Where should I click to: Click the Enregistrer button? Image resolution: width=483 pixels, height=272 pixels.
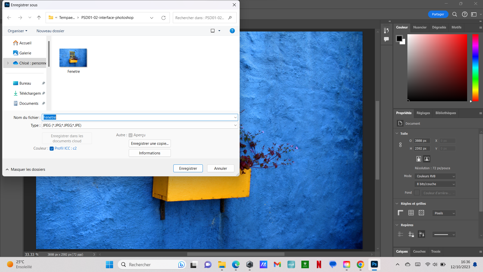point(188,168)
